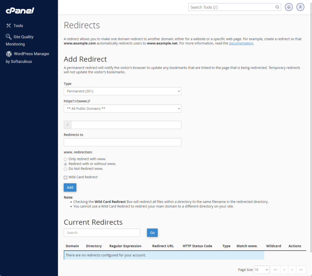Image resolution: width=312 pixels, height=276 pixels.
Task: Click the path input after the slash
Action: pyautogui.click(x=126, y=125)
